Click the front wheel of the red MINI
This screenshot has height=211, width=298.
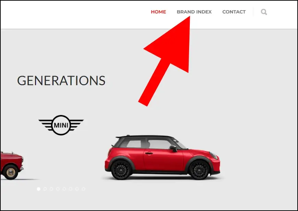[199, 170]
